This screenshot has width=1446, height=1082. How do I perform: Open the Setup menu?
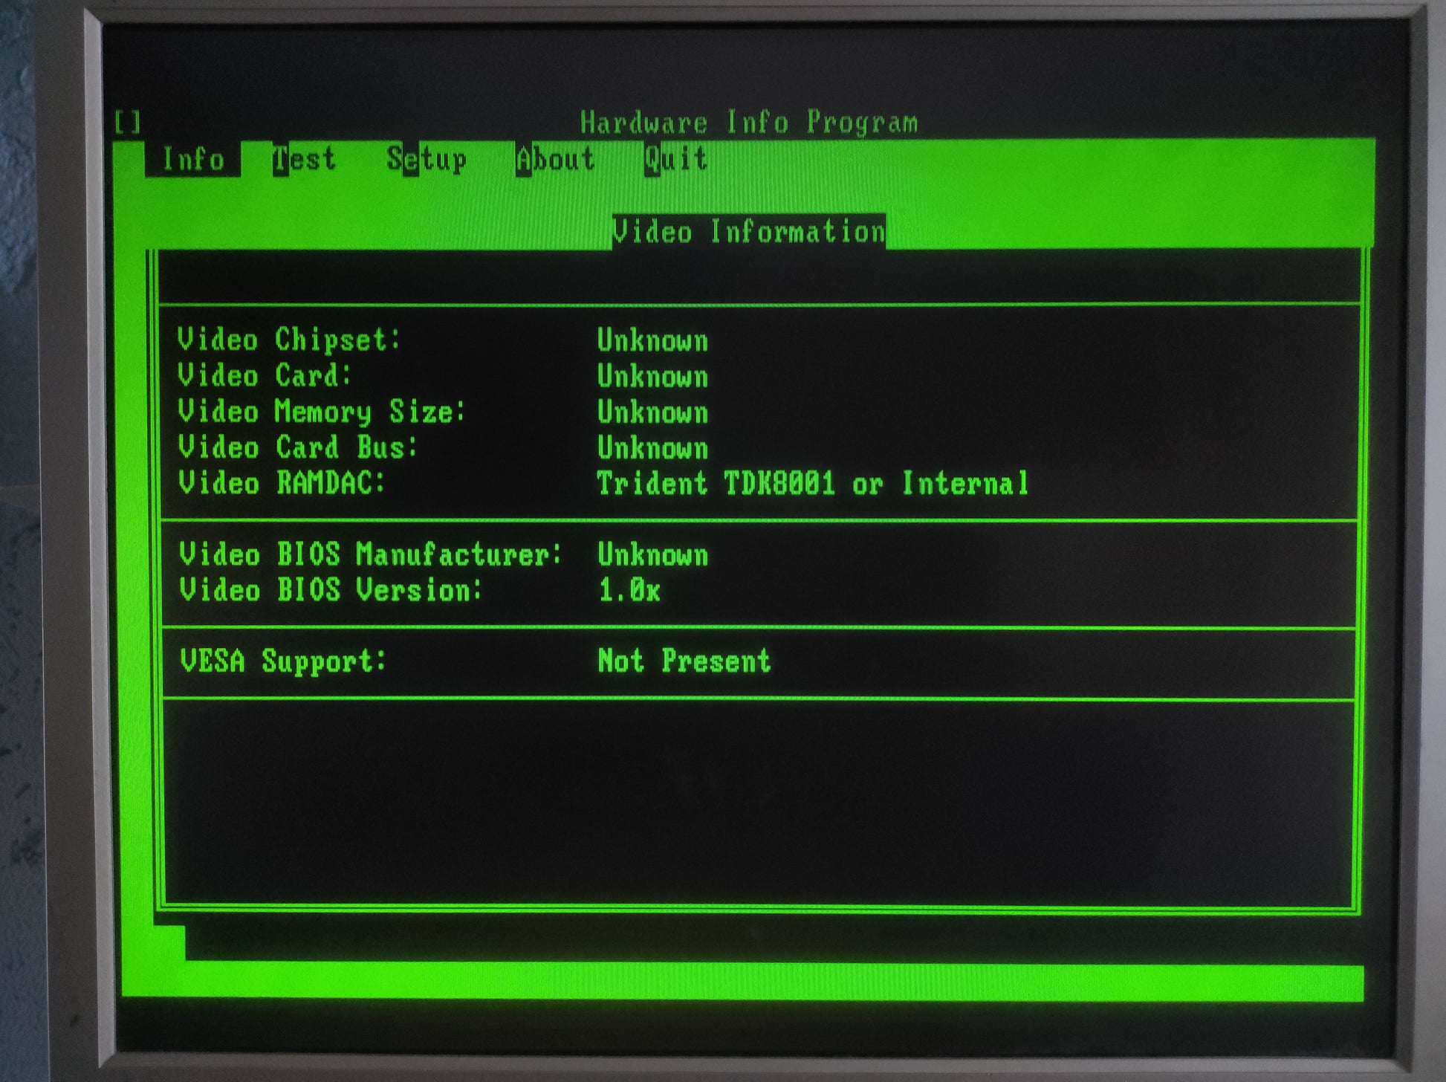(426, 159)
